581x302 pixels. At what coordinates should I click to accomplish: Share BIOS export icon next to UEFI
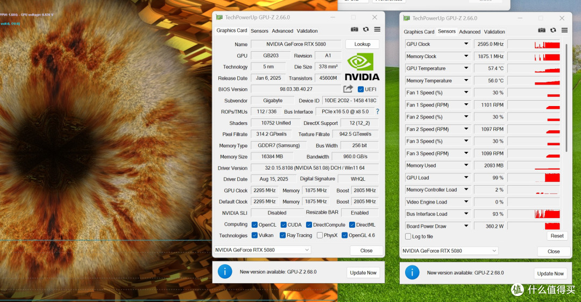[348, 89]
